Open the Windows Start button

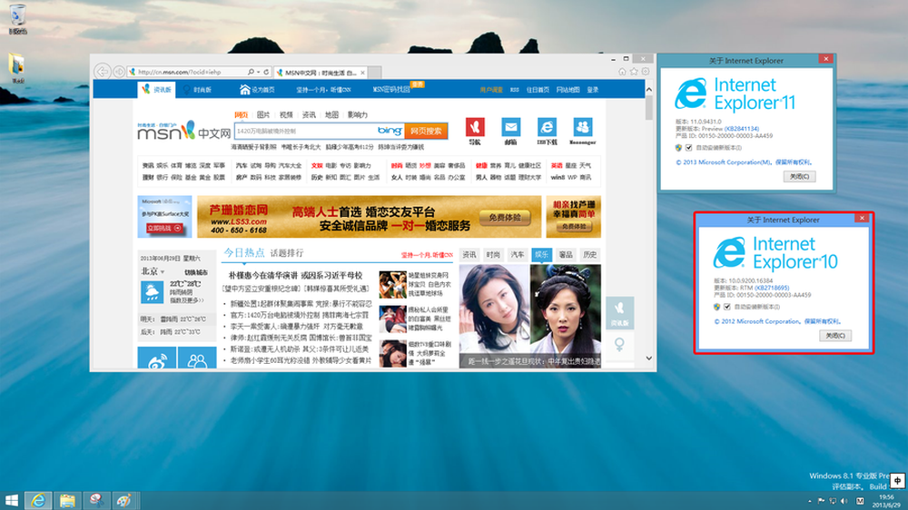(11, 500)
